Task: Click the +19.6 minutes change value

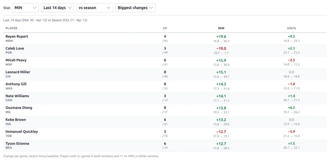Action: click(x=221, y=36)
